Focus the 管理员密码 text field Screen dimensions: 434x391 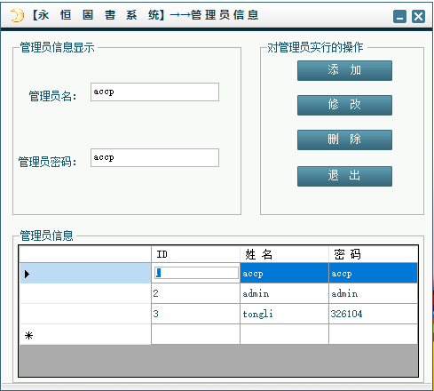pyautogui.click(x=154, y=158)
